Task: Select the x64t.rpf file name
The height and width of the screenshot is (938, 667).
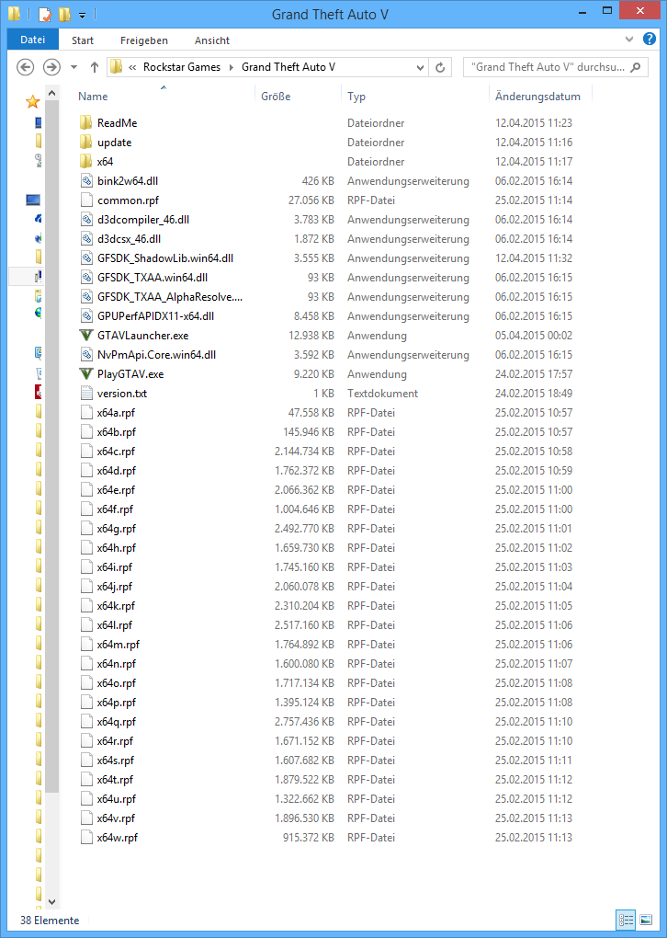Action: tap(116, 780)
